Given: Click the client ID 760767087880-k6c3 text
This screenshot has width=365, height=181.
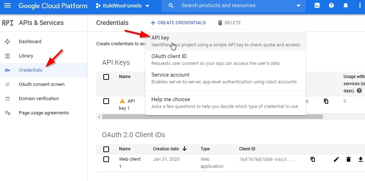Looking at the screenshot, I should pyautogui.click(x=267, y=160).
